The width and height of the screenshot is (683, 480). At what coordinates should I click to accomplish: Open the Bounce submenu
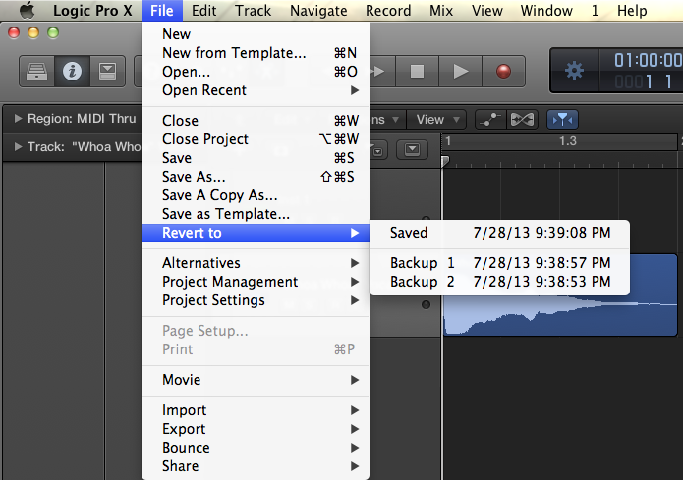coord(186,448)
